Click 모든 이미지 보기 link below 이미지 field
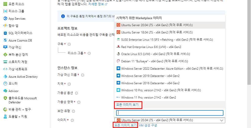Image resolution: width=251 pixels, height=128 pixels. [126, 125]
